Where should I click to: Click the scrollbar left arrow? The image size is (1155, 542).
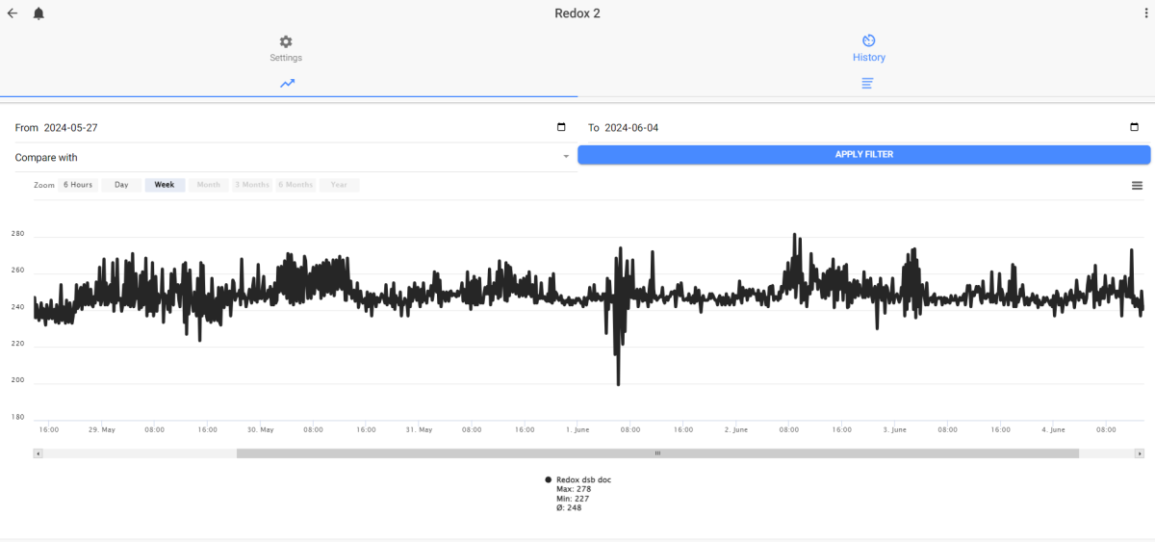tap(38, 453)
